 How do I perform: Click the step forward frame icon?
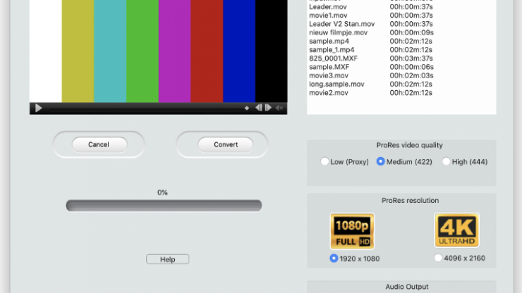pos(268,108)
